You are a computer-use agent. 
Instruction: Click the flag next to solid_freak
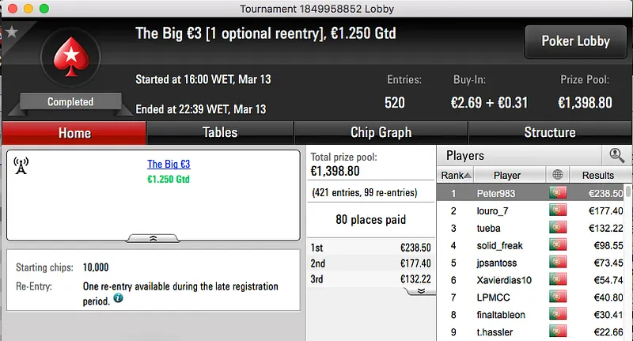(557, 245)
